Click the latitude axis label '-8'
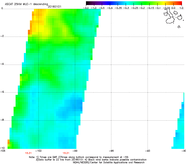Screen dimensions: 186x164 (2, 120)
